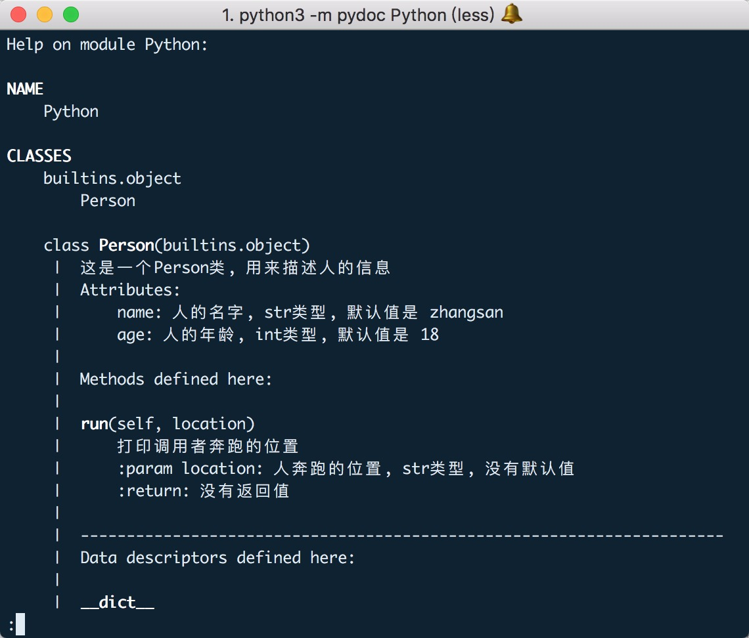Click the bold '__dict__' descriptor name
749x638 pixels.
pos(118,603)
